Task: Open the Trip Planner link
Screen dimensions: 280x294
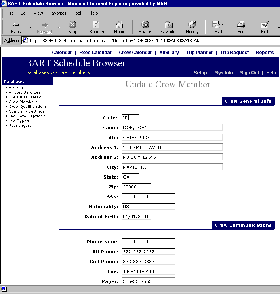Action: 199,53
